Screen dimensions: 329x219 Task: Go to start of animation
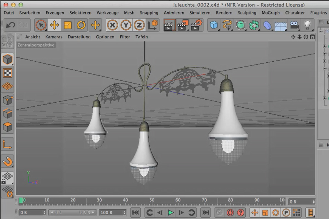coord(135,212)
